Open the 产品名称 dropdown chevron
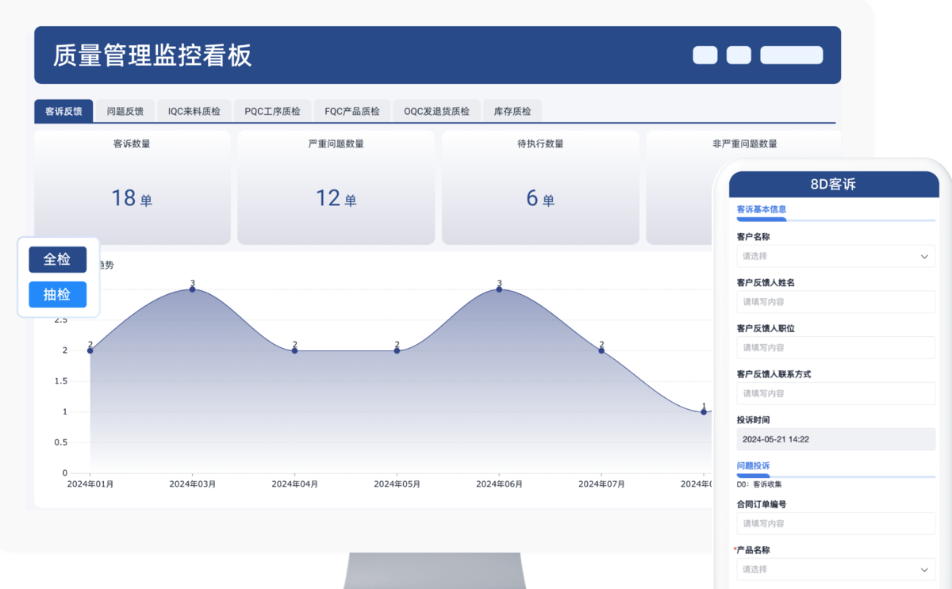This screenshot has height=589, width=952. pos(924,569)
